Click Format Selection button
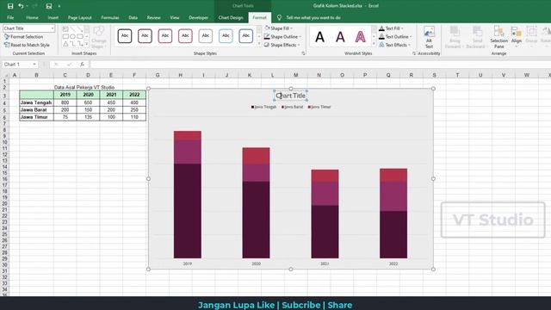 click(x=23, y=36)
